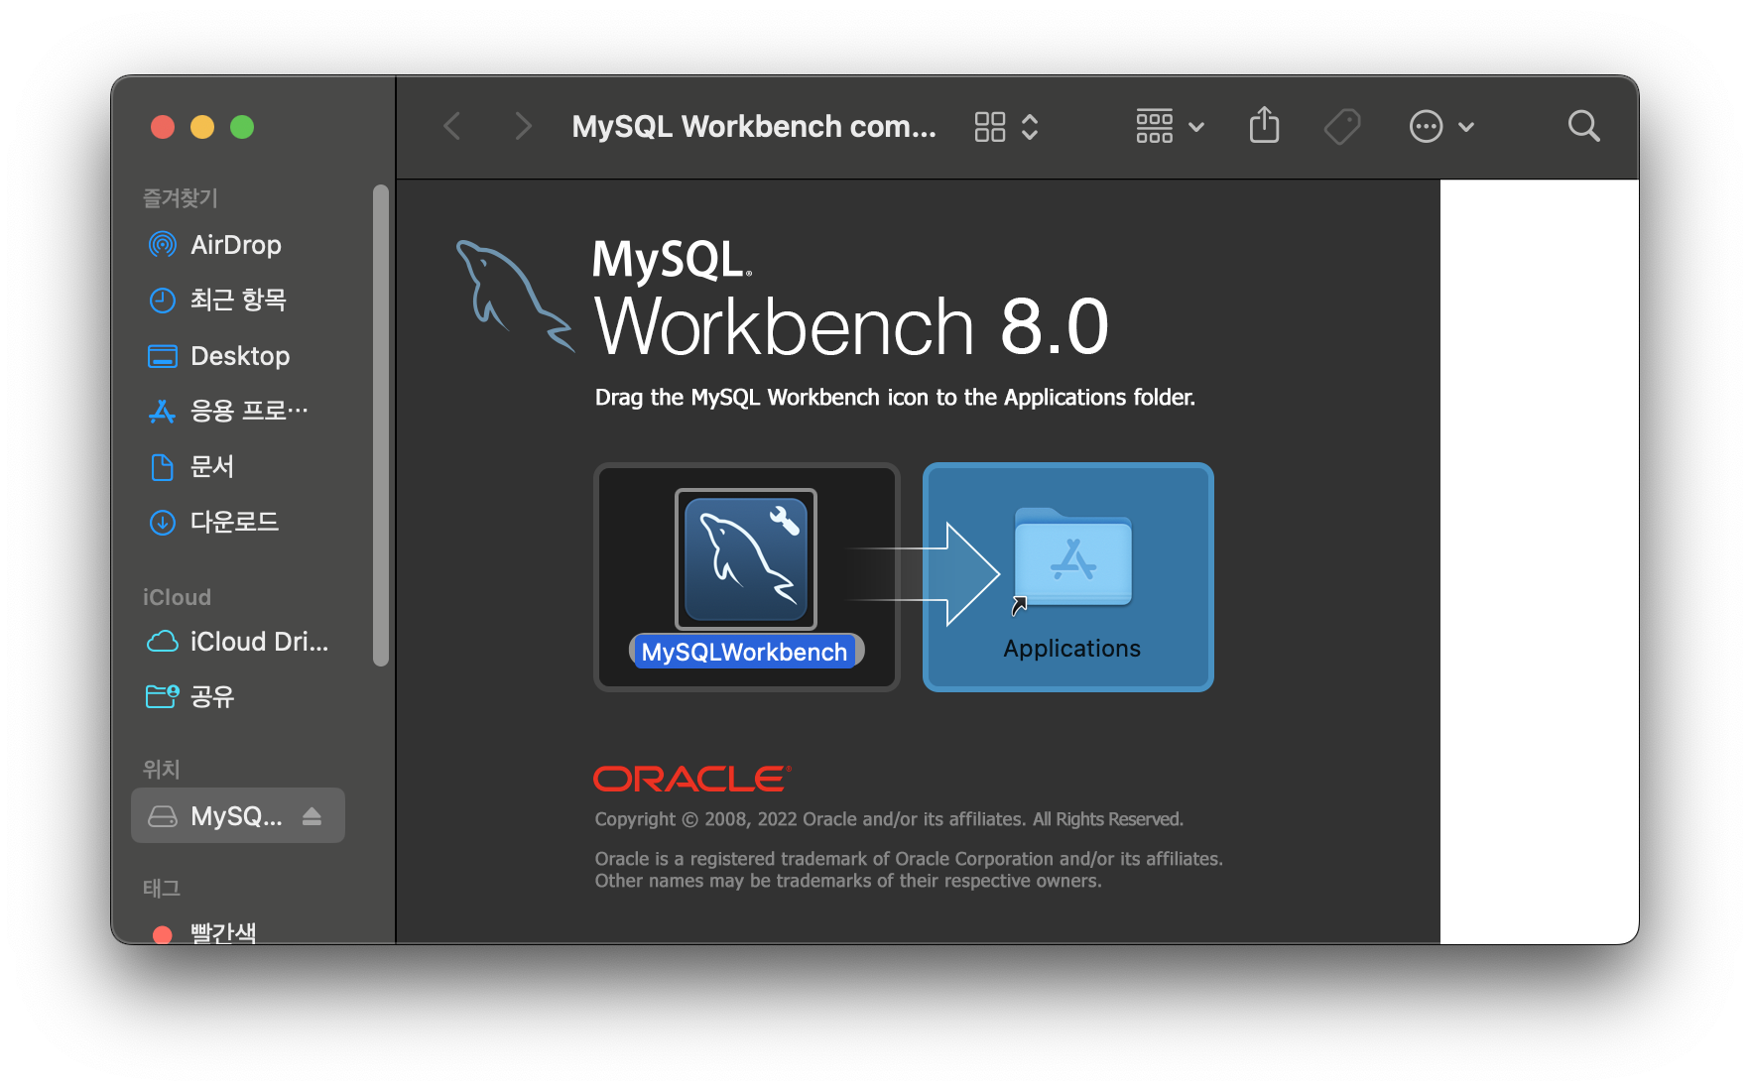Go back with the left chevron button
The image size is (1750, 1091).
pos(452,126)
